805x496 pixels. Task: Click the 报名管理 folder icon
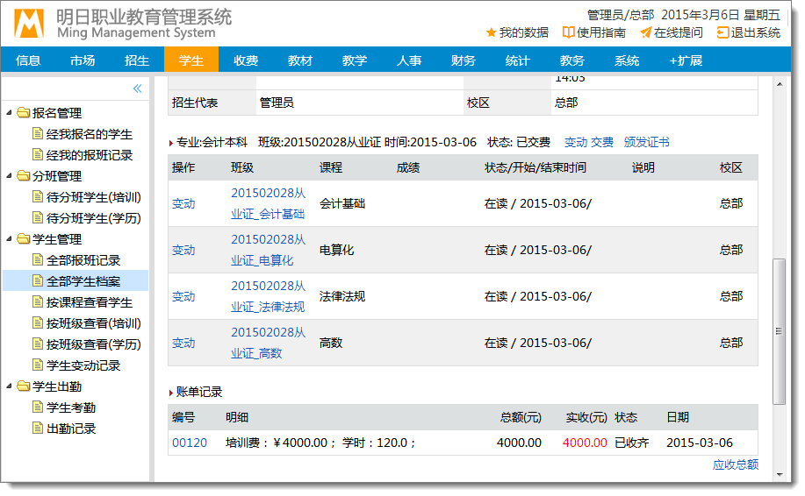24,113
